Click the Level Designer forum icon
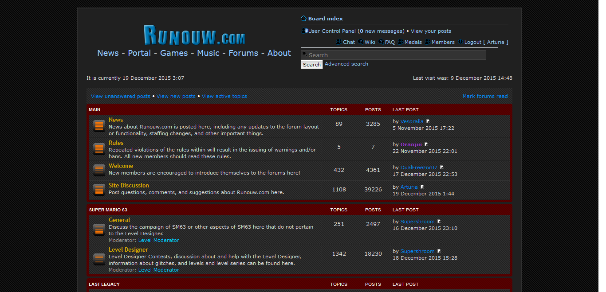The image size is (606, 292). click(98, 259)
